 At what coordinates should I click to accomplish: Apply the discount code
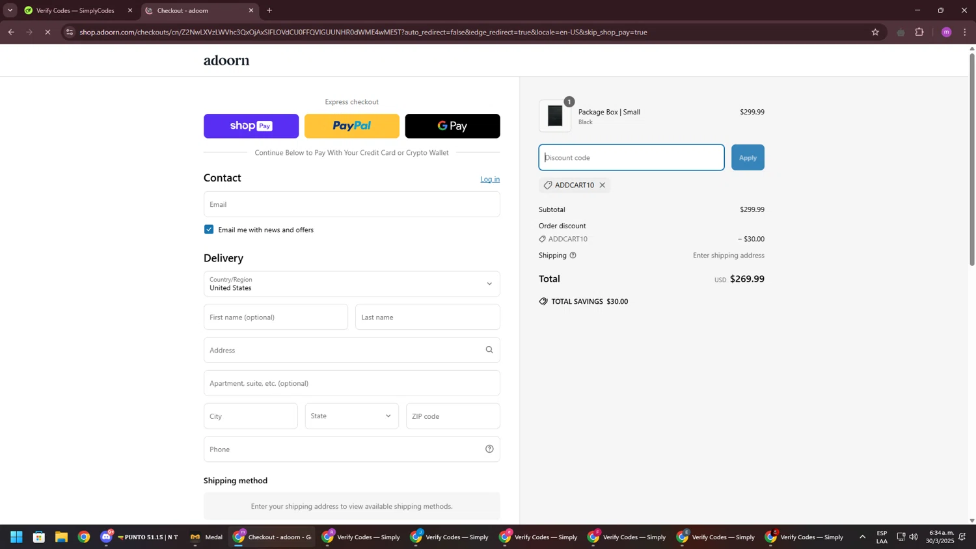[x=748, y=158]
